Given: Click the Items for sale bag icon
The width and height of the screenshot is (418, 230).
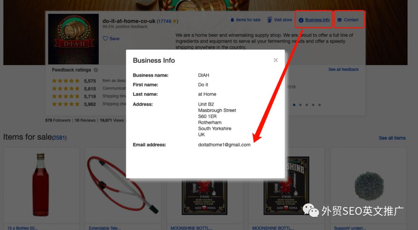Looking at the screenshot, I should coord(232,20).
